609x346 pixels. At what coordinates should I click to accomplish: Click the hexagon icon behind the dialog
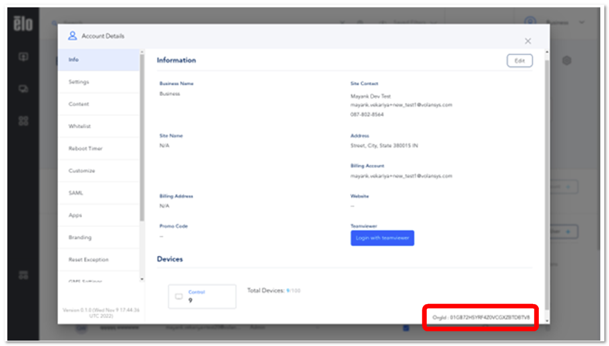[x=567, y=61]
